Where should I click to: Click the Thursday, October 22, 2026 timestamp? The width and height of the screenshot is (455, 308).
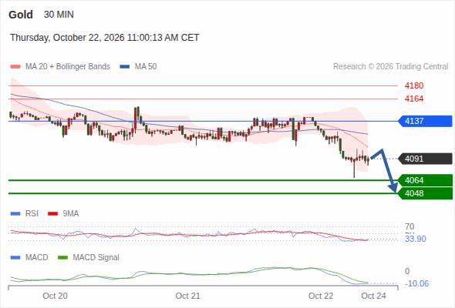[x=105, y=38]
